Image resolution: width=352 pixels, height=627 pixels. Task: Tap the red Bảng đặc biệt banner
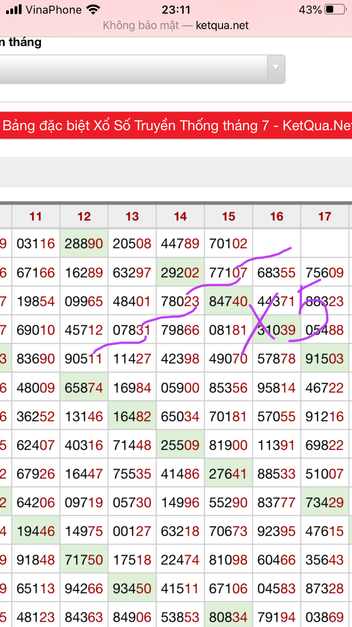(176, 125)
